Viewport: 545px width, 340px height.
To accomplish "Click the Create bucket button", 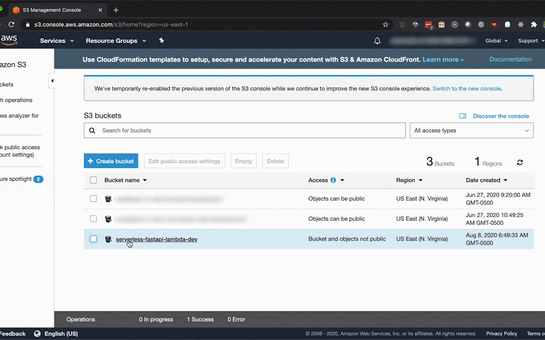I will pos(111,161).
